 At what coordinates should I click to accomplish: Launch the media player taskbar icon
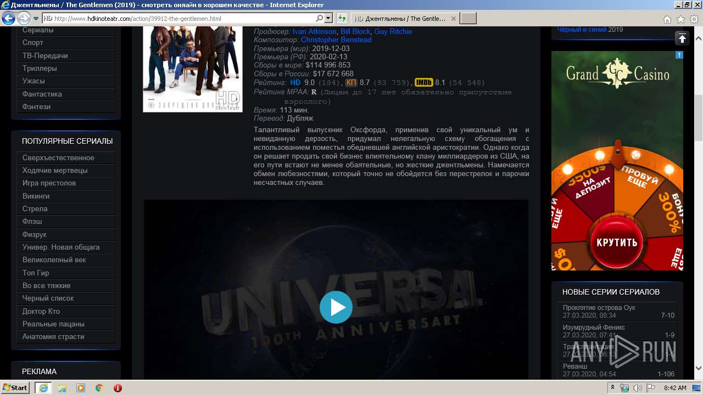[81, 388]
